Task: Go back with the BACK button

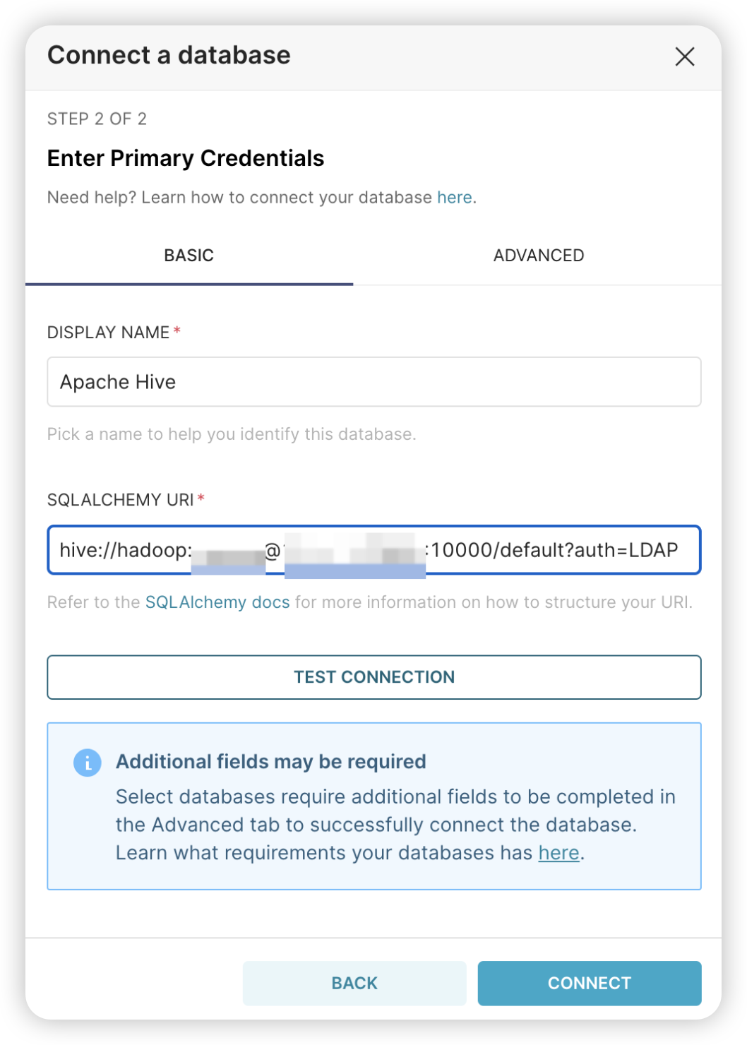Action: coord(354,983)
